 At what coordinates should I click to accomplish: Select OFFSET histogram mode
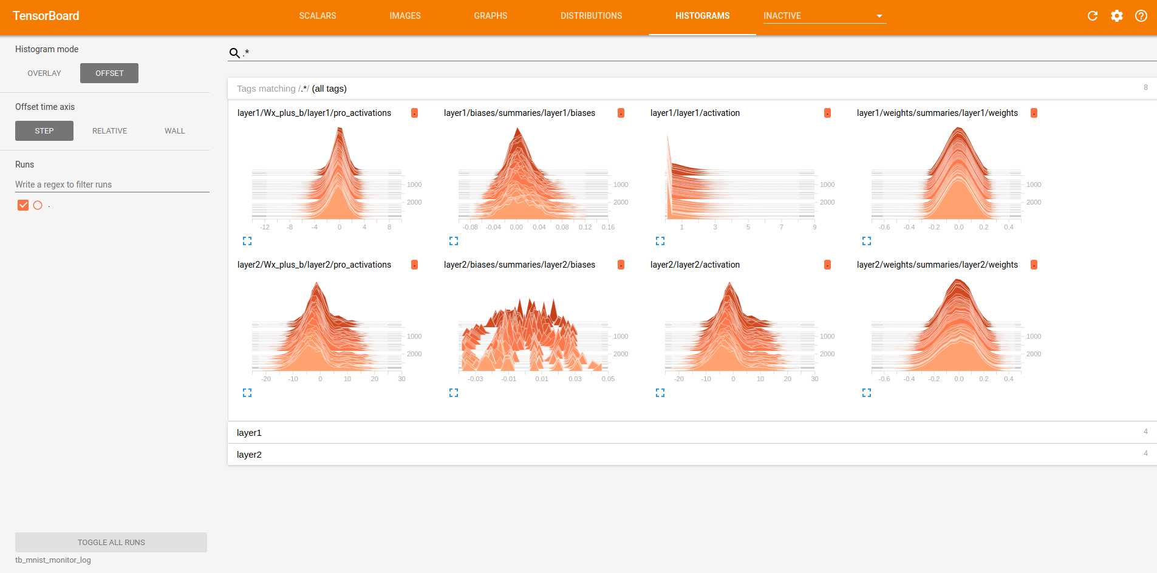coord(109,73)
